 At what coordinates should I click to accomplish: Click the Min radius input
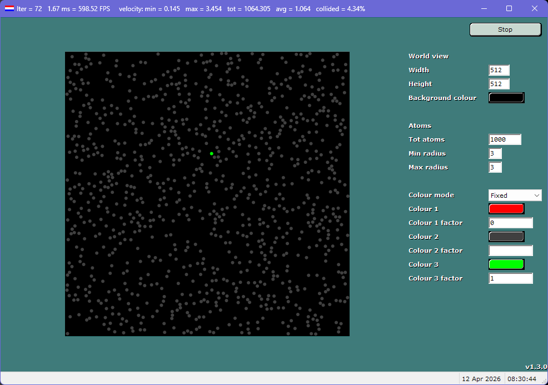[495, 153]
